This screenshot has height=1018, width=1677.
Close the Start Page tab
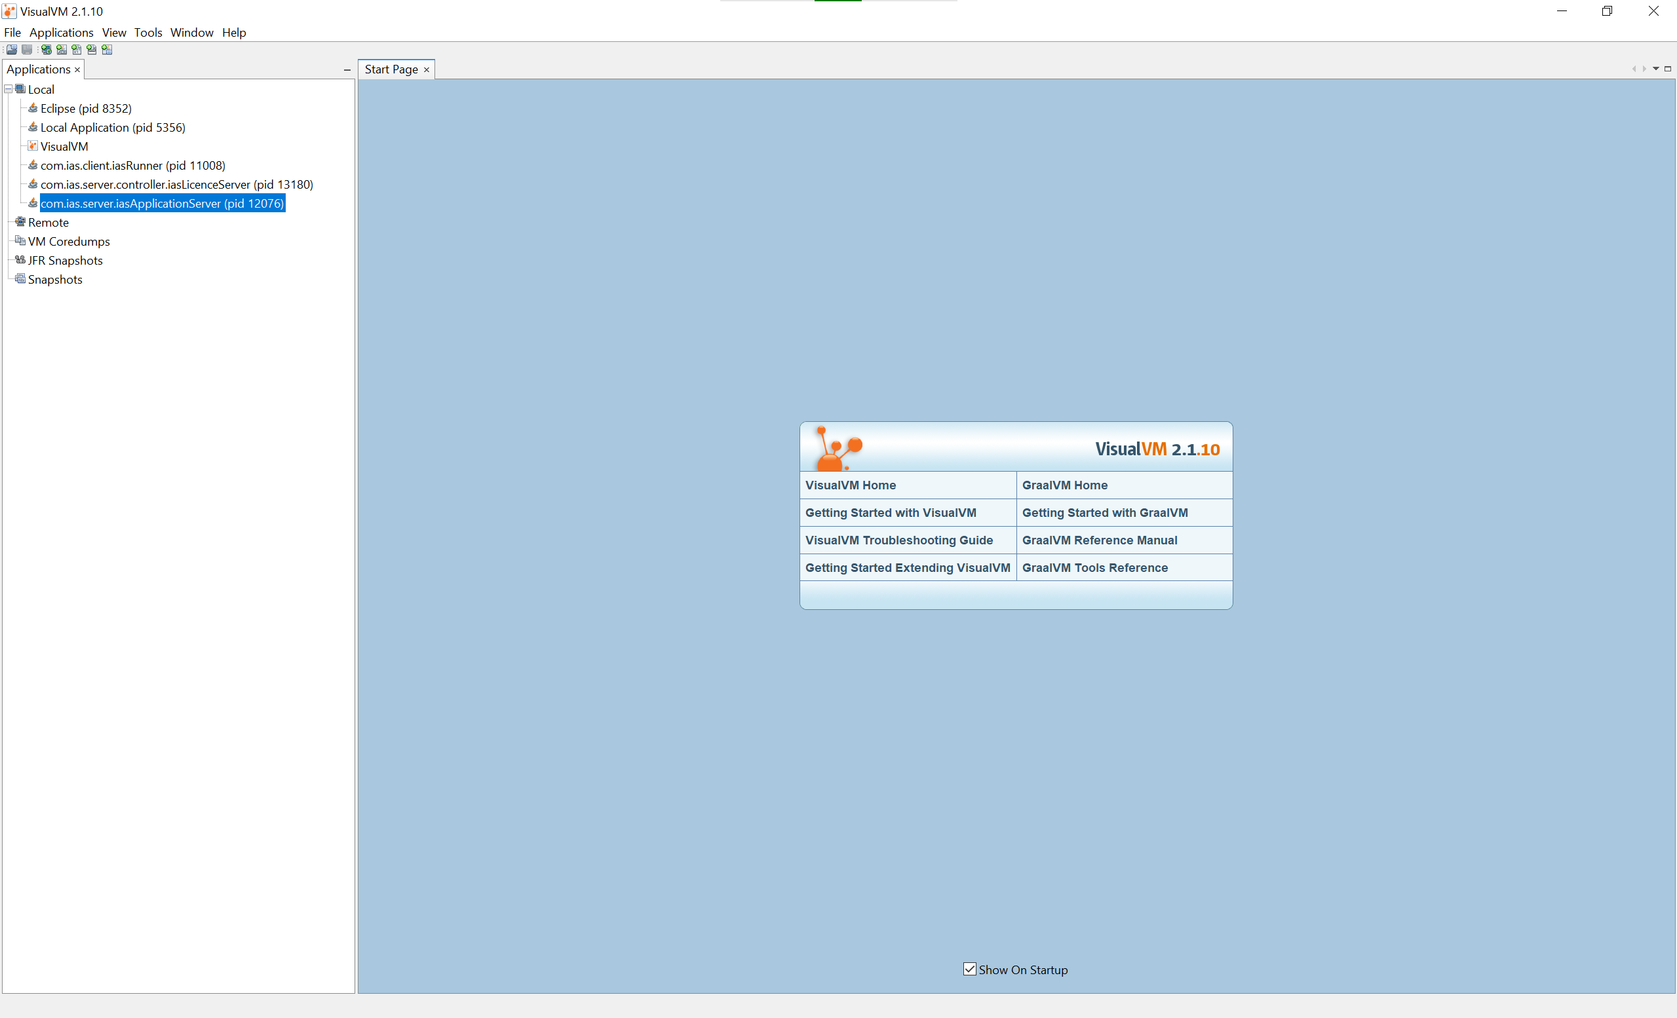pos(427,70)
